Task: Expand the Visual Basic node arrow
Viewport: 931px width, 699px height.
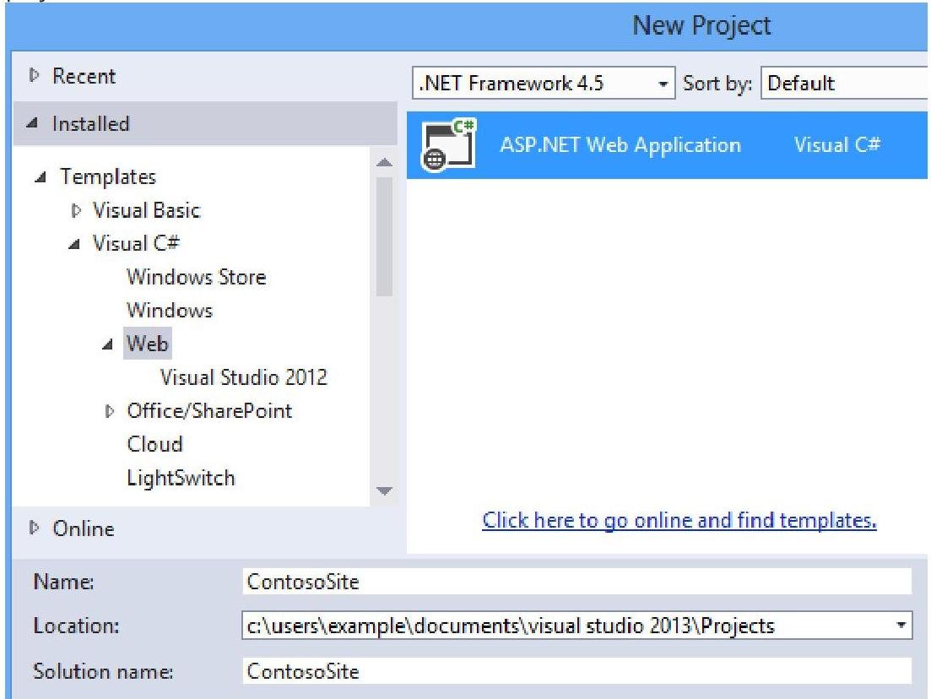Action: pyautogui.click(x=75, y=211)
